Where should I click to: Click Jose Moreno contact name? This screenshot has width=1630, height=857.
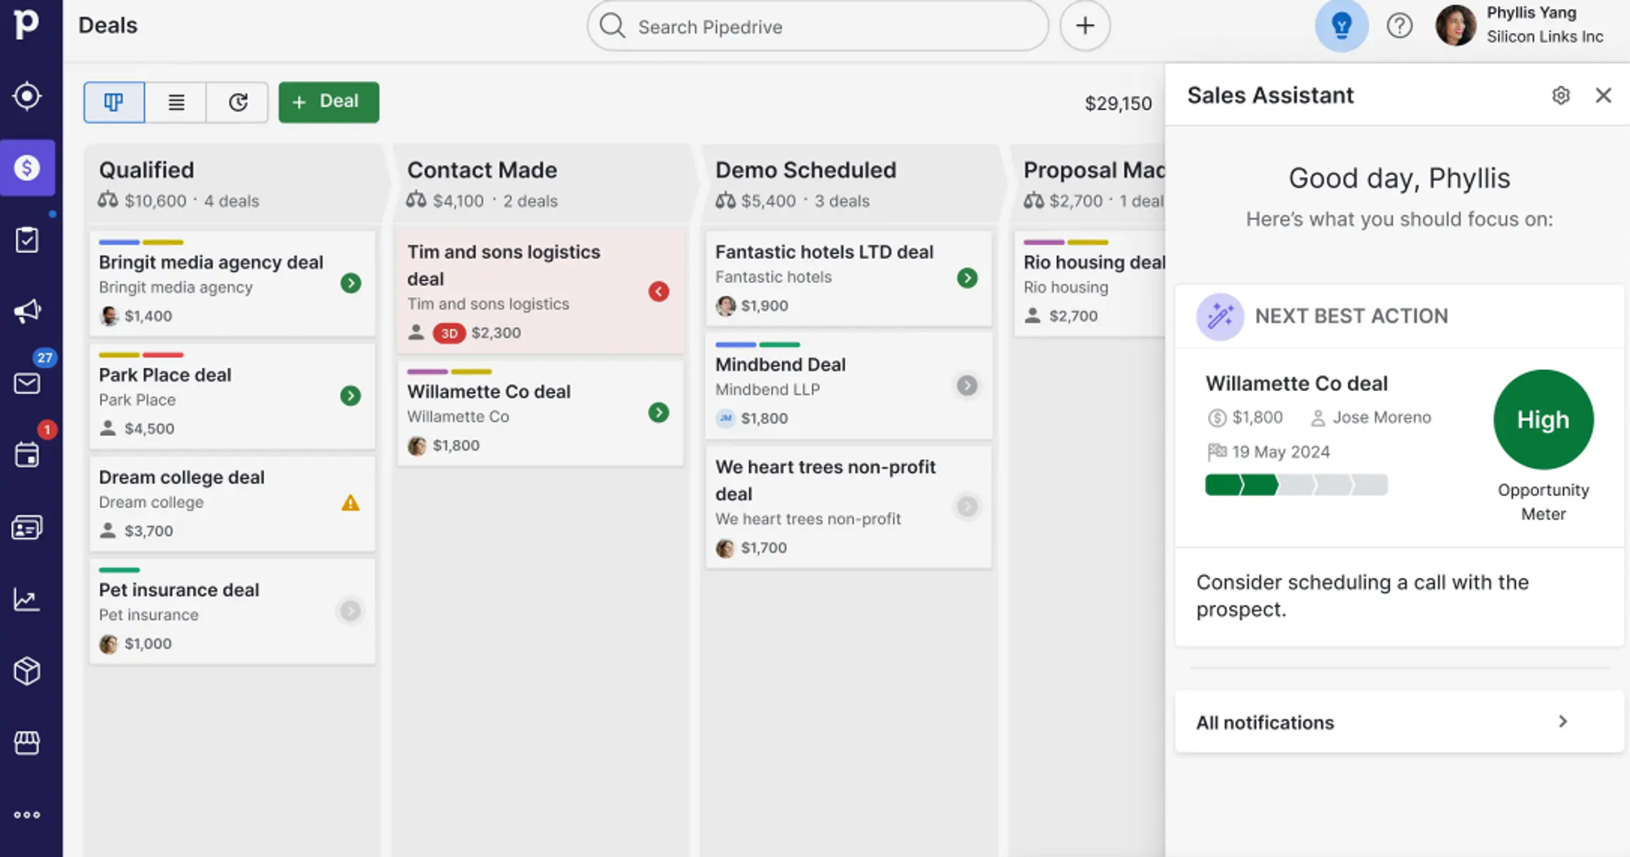coord(1381,417)
